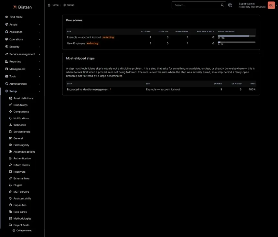Open Automatic actions settings

(x=24, y=152)
